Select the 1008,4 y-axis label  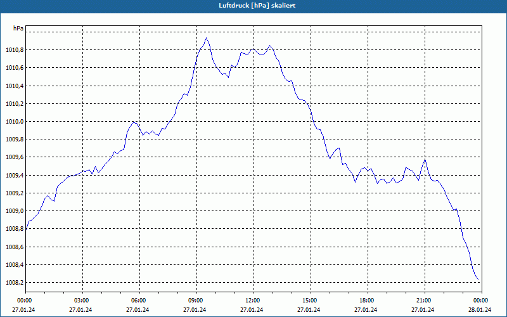point(14,265)
